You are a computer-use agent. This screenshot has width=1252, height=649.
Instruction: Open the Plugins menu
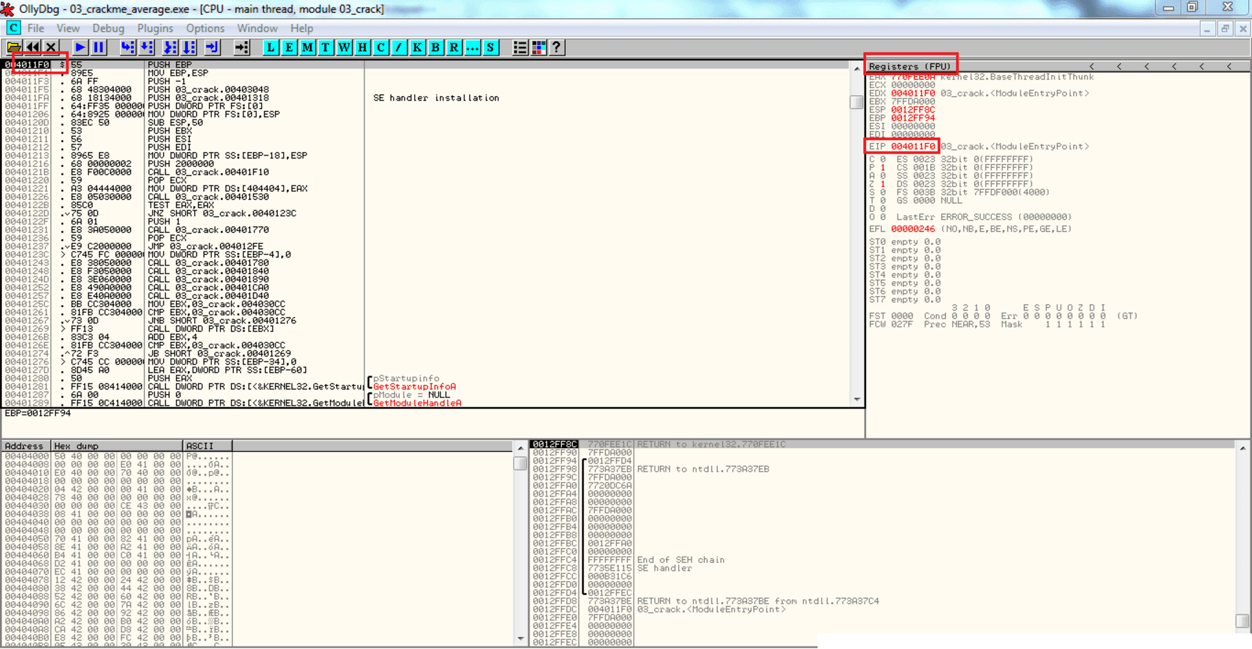pyautogui.click(x=155, y=29)
